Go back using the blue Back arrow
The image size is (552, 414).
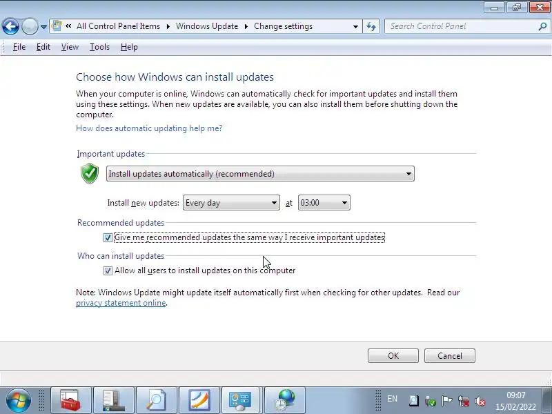pyautogui.click(x=10, y=26)
